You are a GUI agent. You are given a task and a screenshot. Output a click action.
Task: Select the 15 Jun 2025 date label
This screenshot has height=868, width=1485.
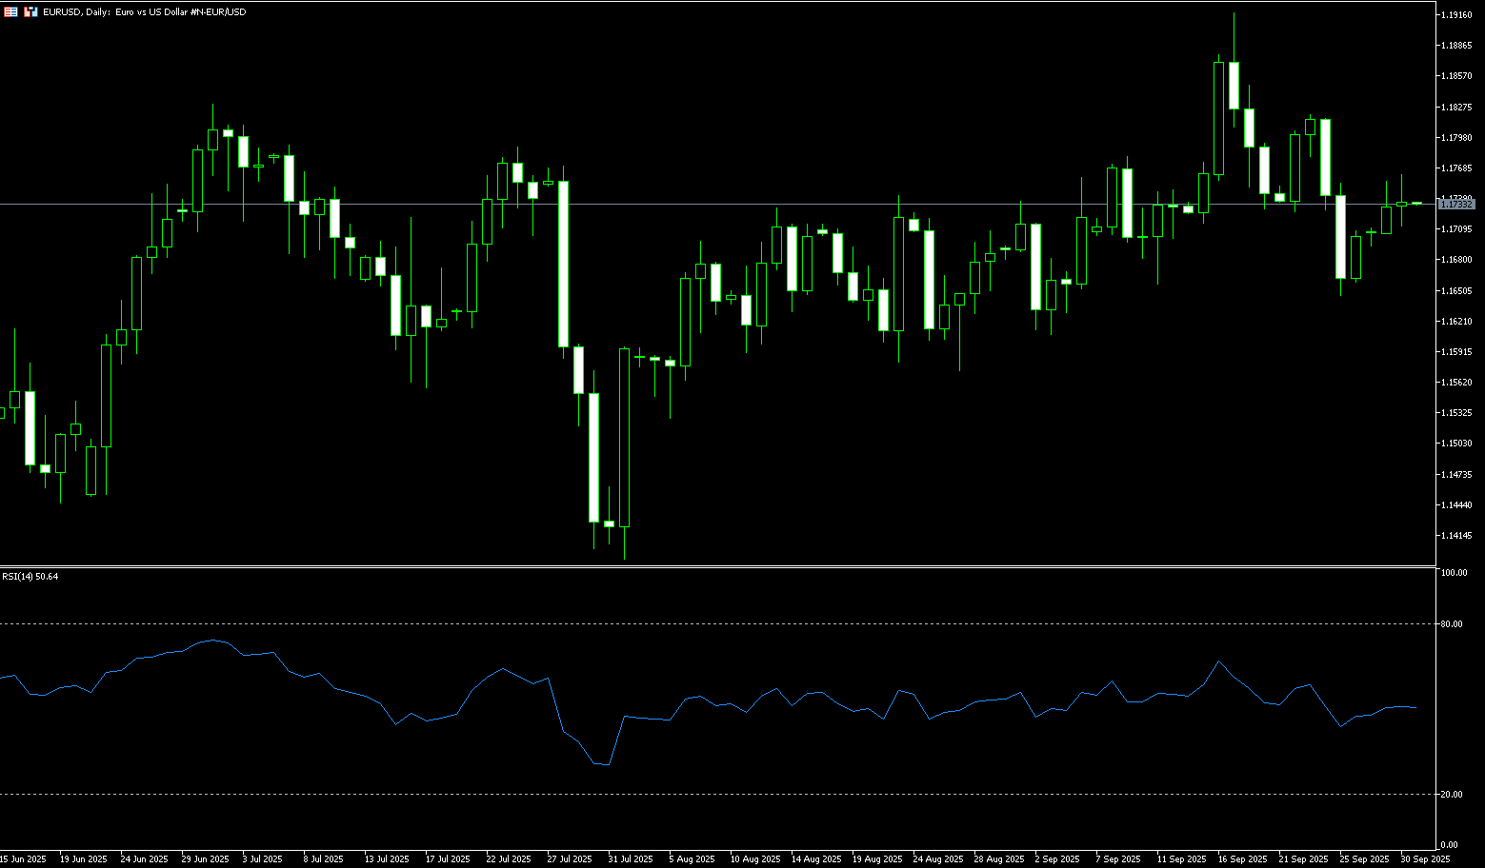(23, 859)
